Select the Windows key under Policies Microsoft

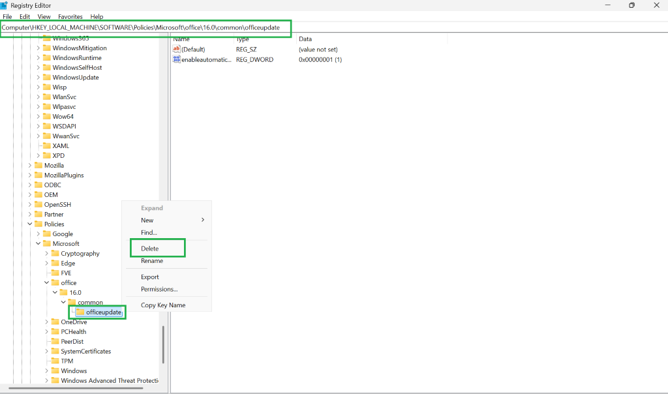click(x=74, y=371)
